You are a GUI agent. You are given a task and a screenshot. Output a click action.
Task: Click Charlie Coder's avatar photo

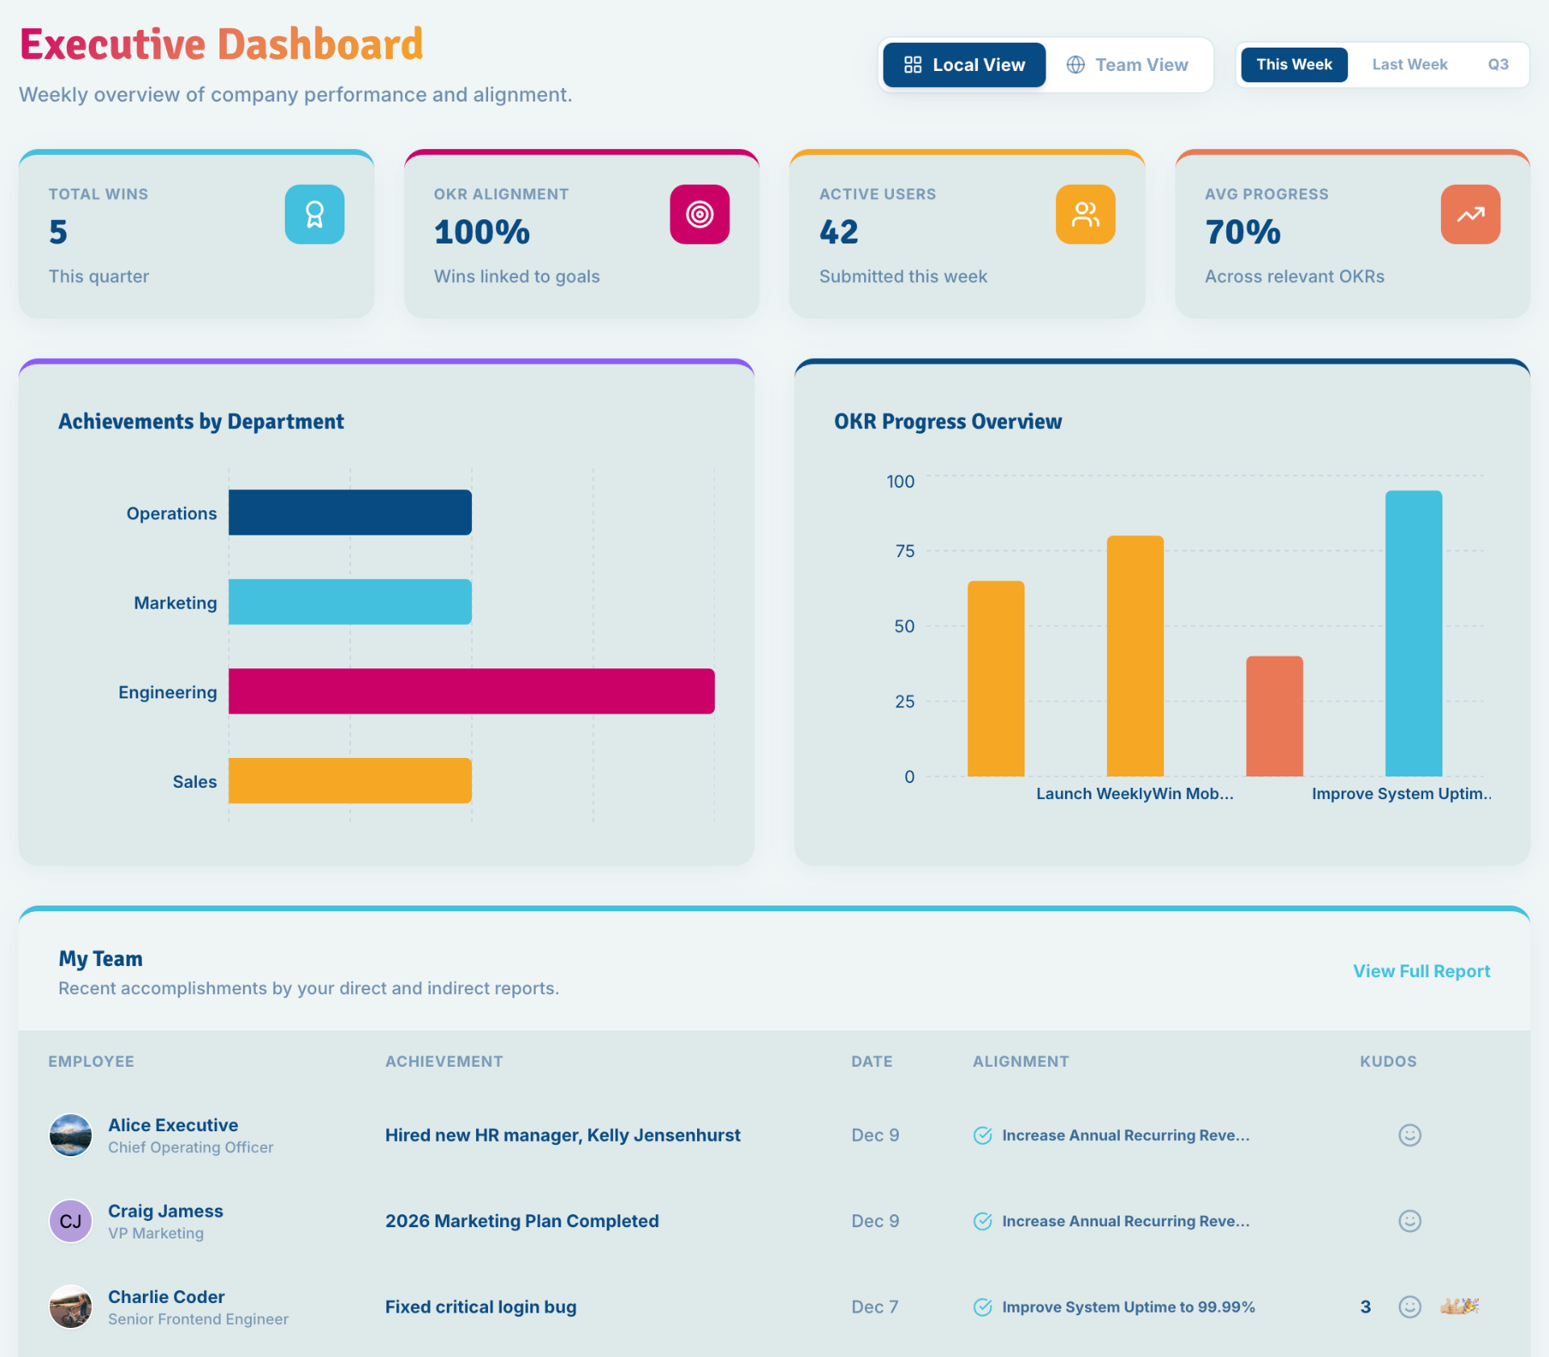coord(70,1307)
